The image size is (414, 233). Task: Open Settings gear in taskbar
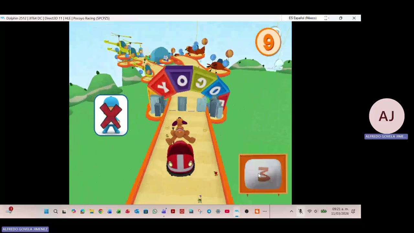(218, 211)
